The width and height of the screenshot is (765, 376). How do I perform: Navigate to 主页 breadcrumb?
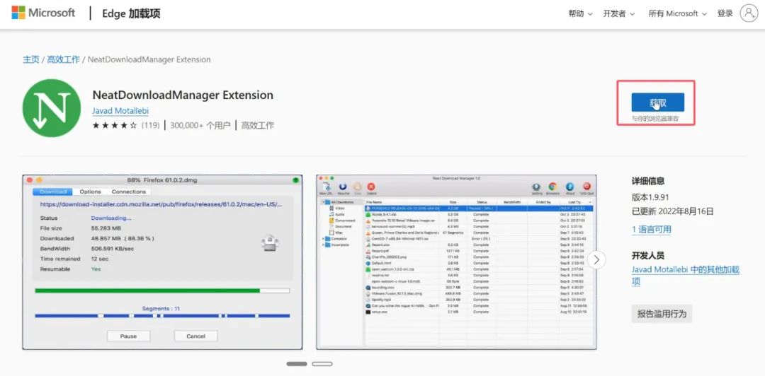(30, 59)
